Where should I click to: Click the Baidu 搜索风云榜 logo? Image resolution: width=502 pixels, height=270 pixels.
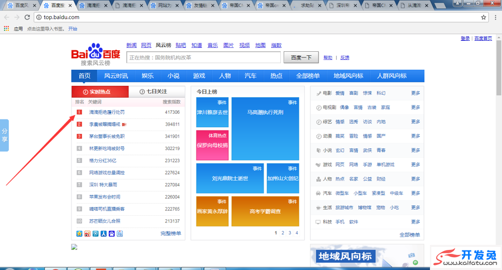tap(95, 55)
